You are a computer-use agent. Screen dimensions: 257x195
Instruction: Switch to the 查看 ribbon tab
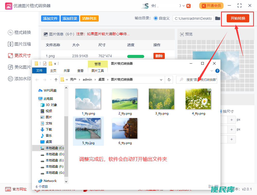[x=80, y=71]
